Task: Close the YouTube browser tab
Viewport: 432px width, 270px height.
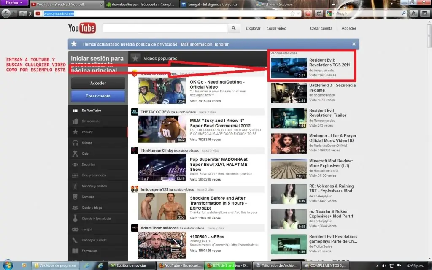Action: click(101, 4)
